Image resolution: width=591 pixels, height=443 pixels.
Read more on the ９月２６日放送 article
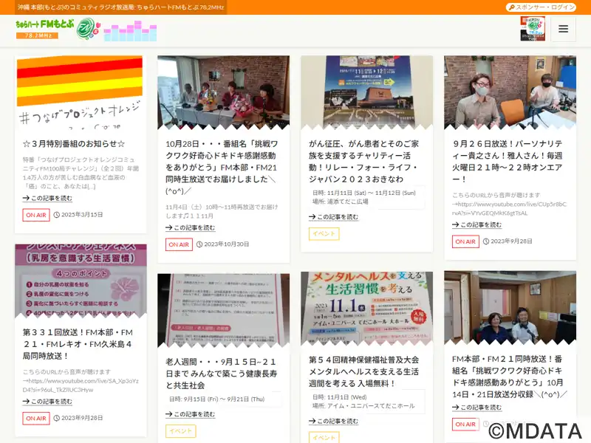point(476,224)
